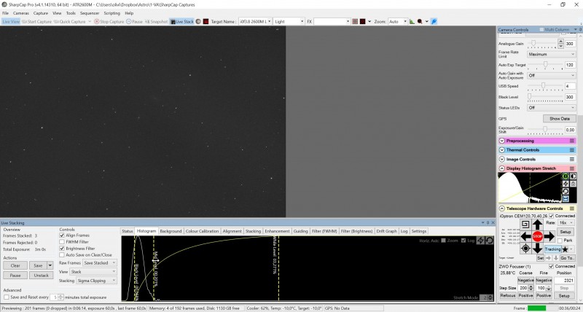Switch to the Drift Graph tab
The height and width of the screenshot is (312, 583).
[386, 231]
